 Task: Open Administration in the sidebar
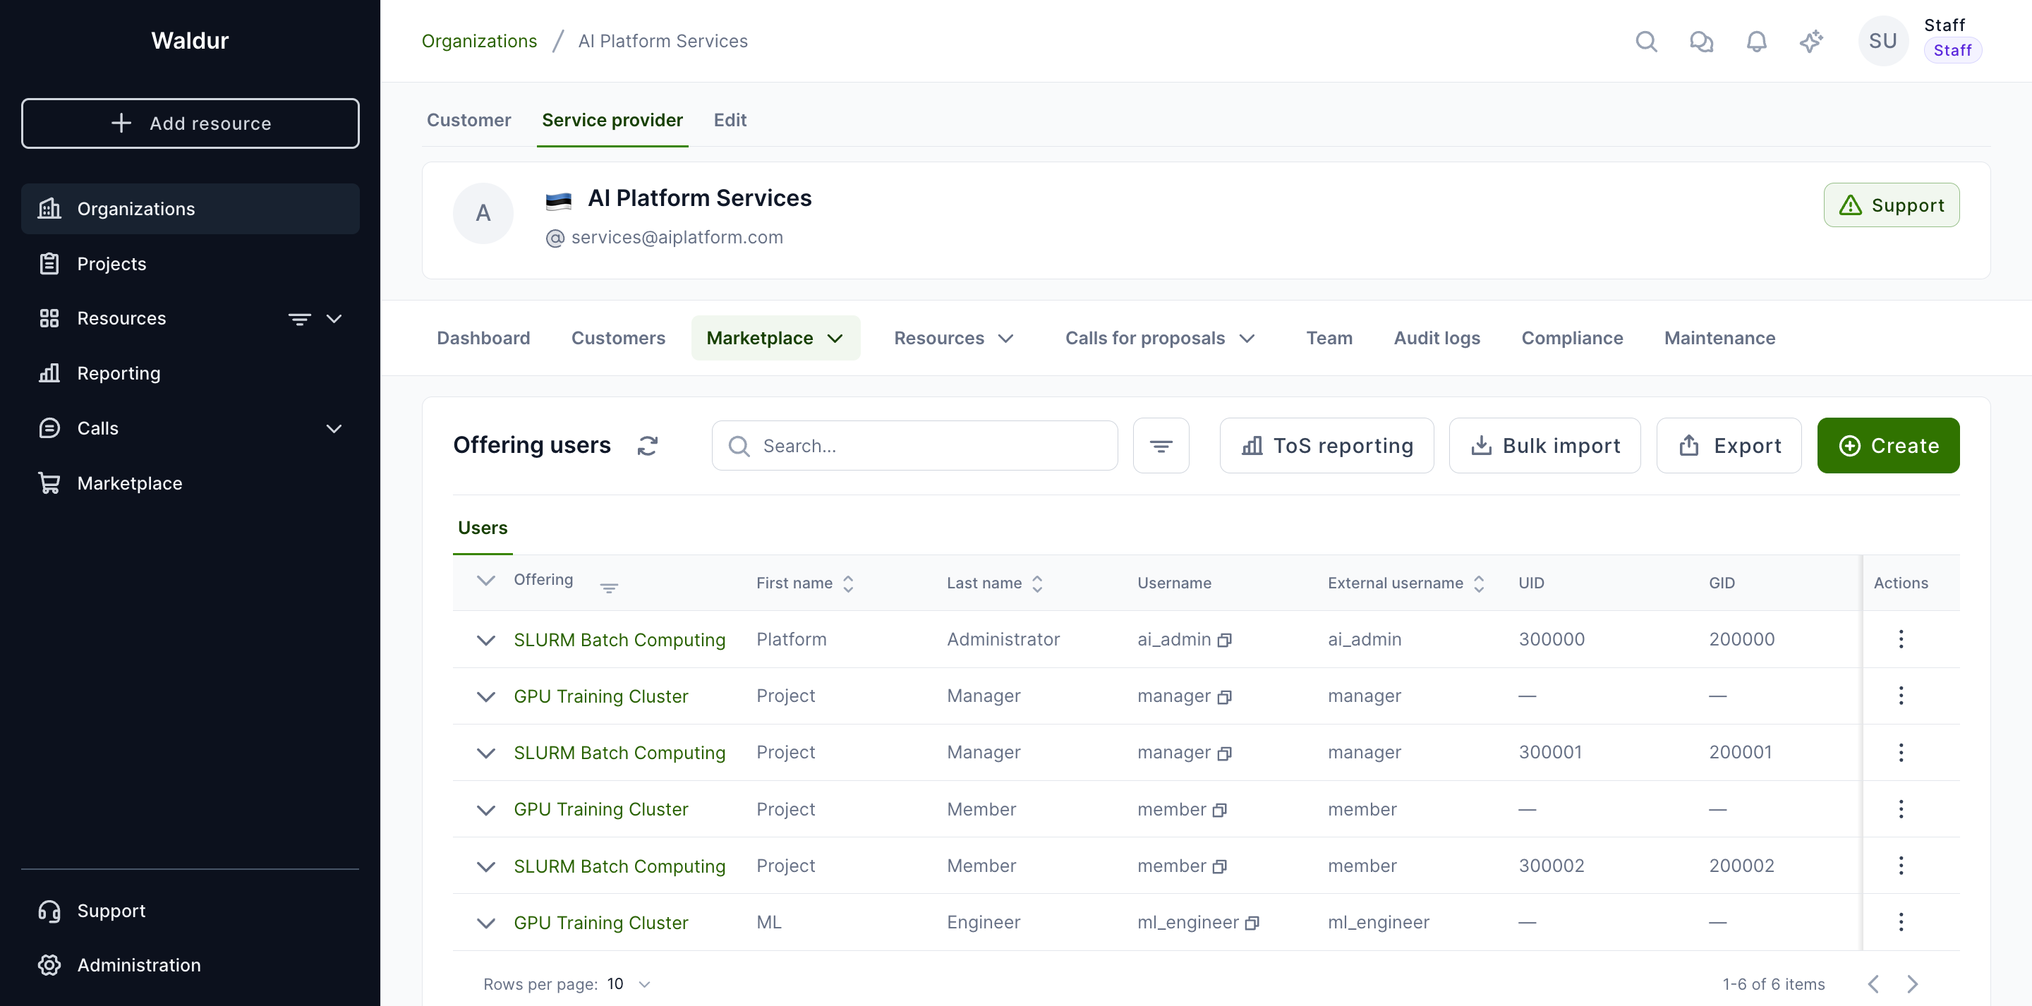190,965
